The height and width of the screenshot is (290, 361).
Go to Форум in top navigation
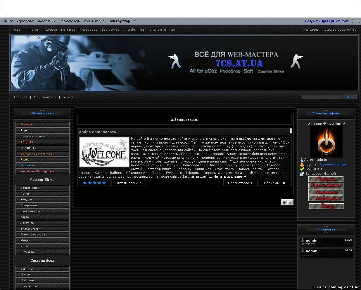click(x=19, y=30)
